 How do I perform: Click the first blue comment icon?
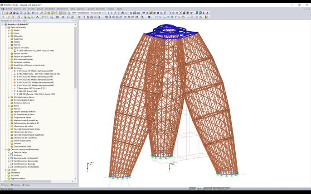(x=197, y=13)
